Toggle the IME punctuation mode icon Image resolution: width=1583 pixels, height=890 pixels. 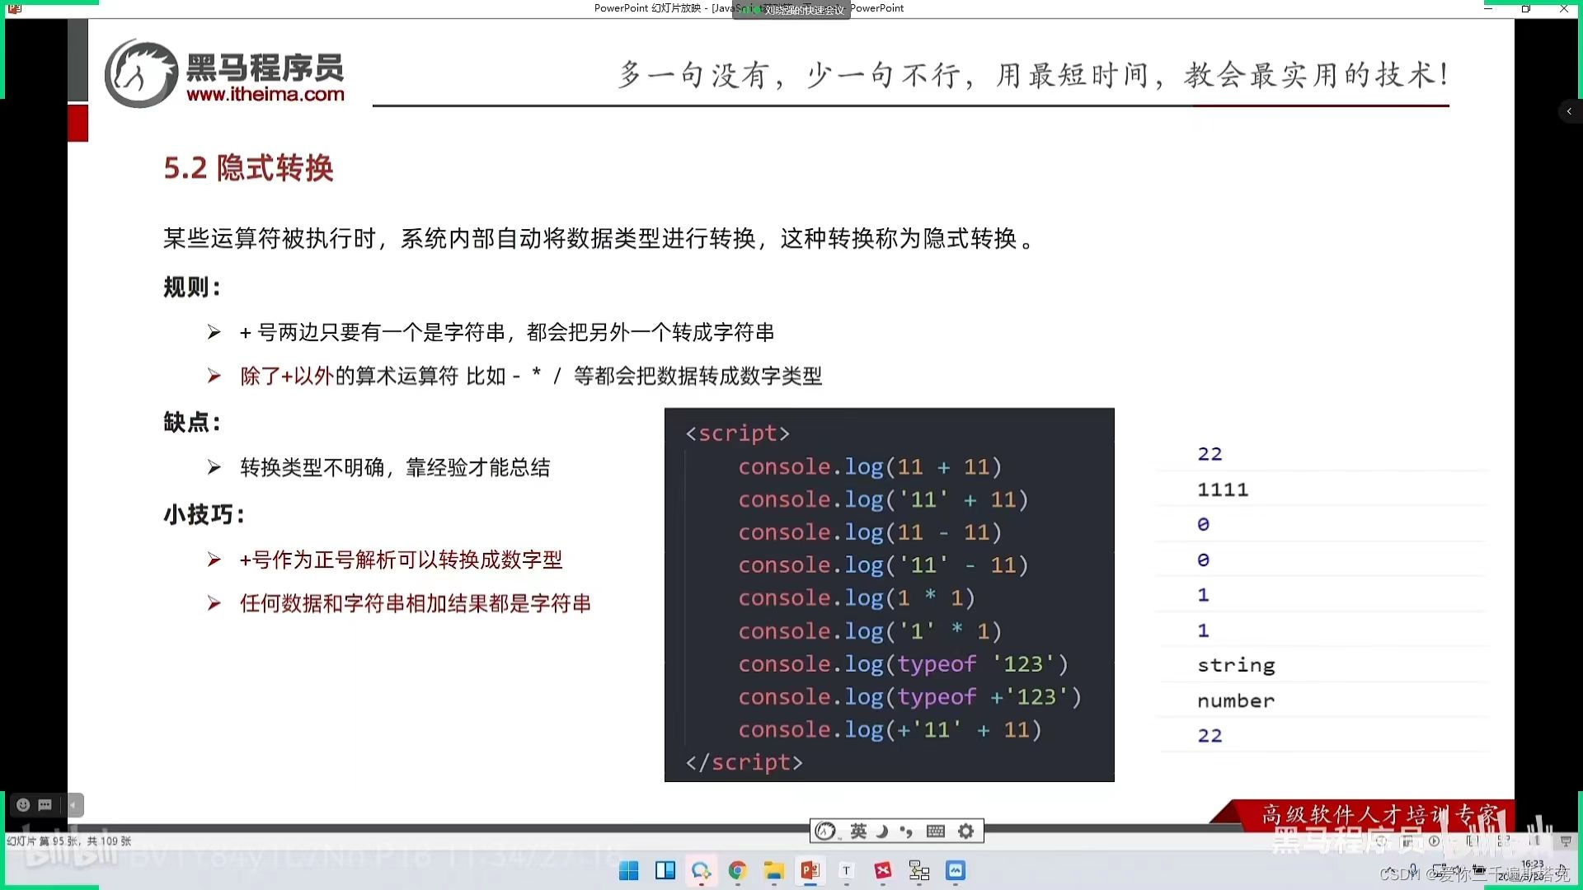pyautogui.click(x=906, y=831)
